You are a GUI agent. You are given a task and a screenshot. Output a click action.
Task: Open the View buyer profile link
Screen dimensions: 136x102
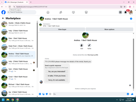(x=93, y=55)
